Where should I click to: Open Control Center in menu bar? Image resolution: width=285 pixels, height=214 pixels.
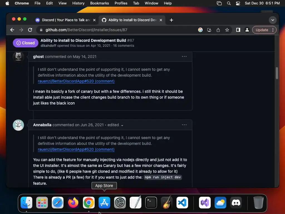pos(238,3)
